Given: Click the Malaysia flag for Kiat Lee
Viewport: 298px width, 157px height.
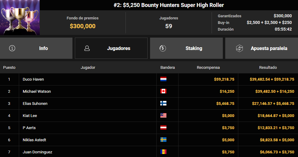Looking at the screenshot, I should 163,115.
